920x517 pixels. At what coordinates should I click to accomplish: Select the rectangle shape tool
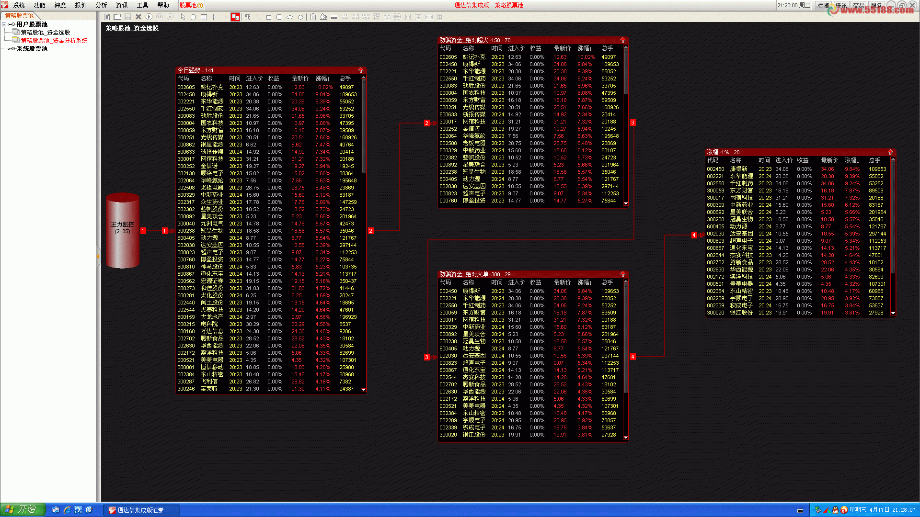pos(269,17)
